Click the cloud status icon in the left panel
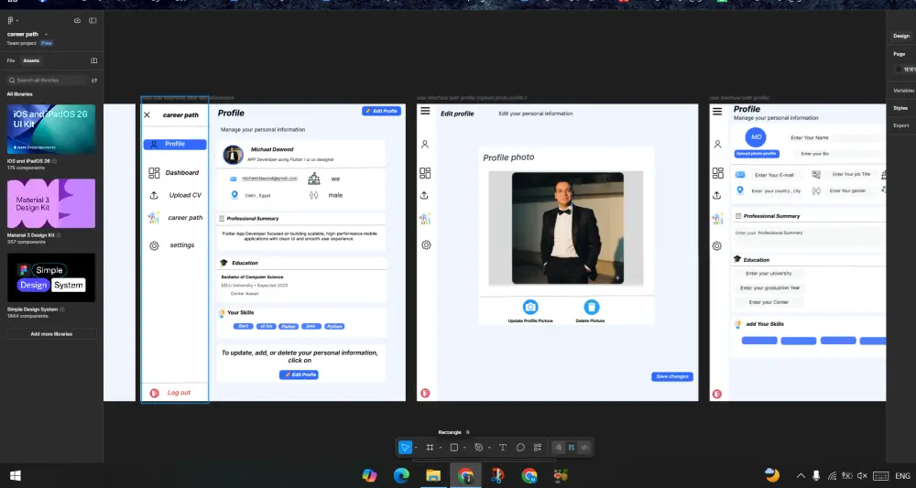This screenshot has width=916, height=488. (77, 20)
